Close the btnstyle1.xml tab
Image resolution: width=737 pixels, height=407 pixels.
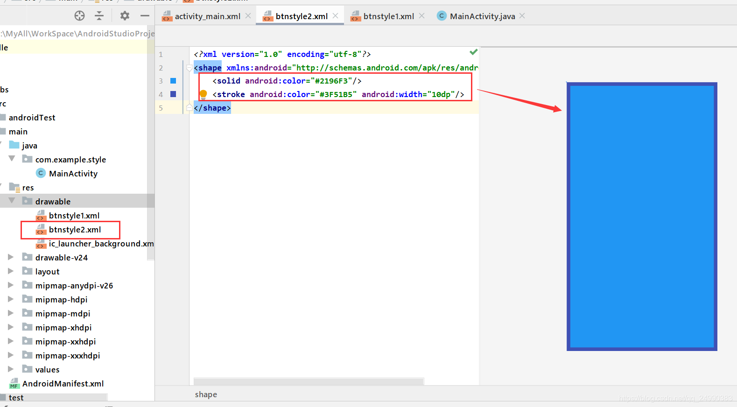422,16
